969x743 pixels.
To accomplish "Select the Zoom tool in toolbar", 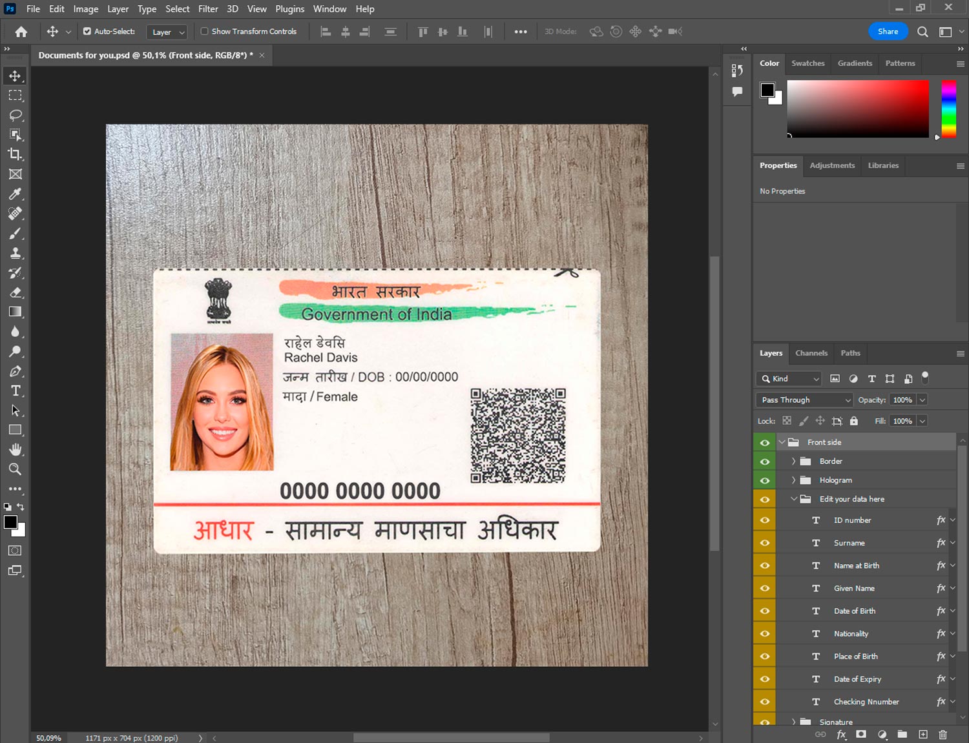I will coord(16,469).
